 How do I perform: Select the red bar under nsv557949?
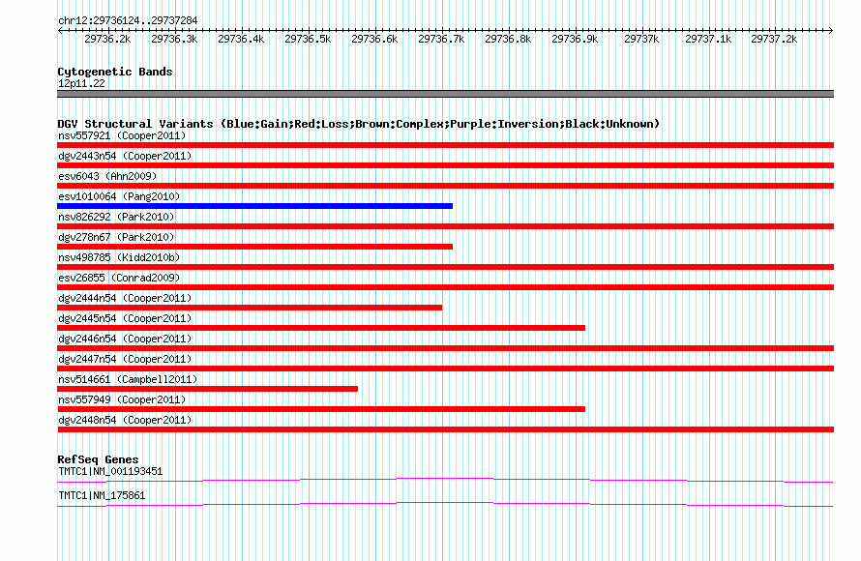click(321, 409)
